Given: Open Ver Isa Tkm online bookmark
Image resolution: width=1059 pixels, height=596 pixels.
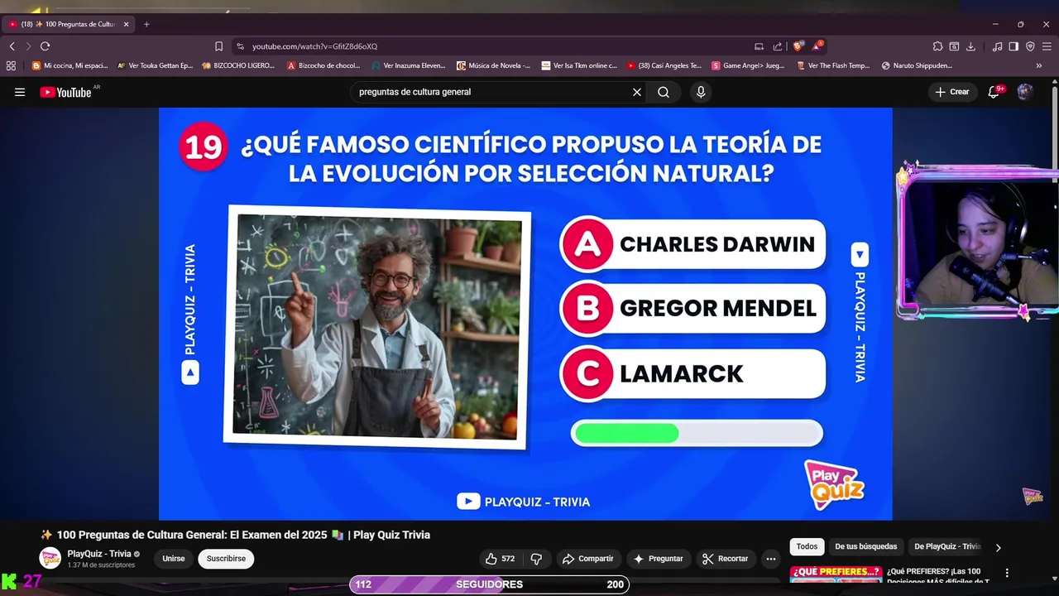Looking at the screenshot, I should click(x=579, y=65).
